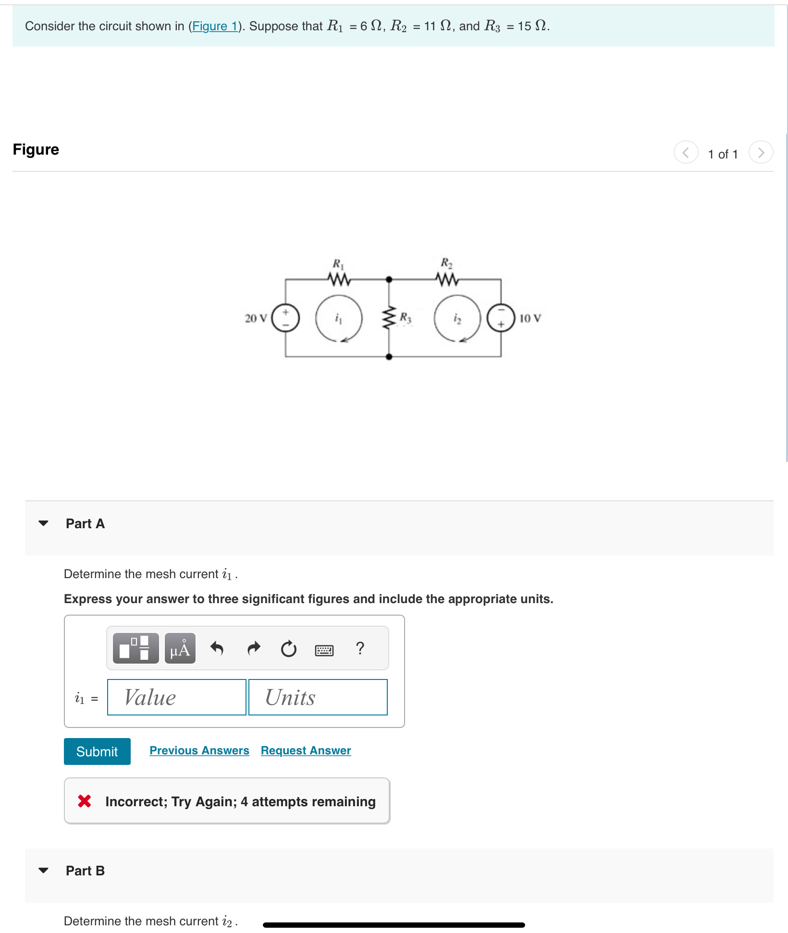Click the previous figure arrow
Screen dimensions: 788x933
tap(686, 153)
